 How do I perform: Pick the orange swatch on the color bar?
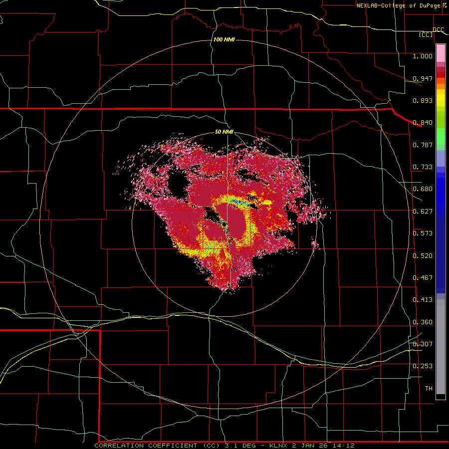click(x=441, y=86)
